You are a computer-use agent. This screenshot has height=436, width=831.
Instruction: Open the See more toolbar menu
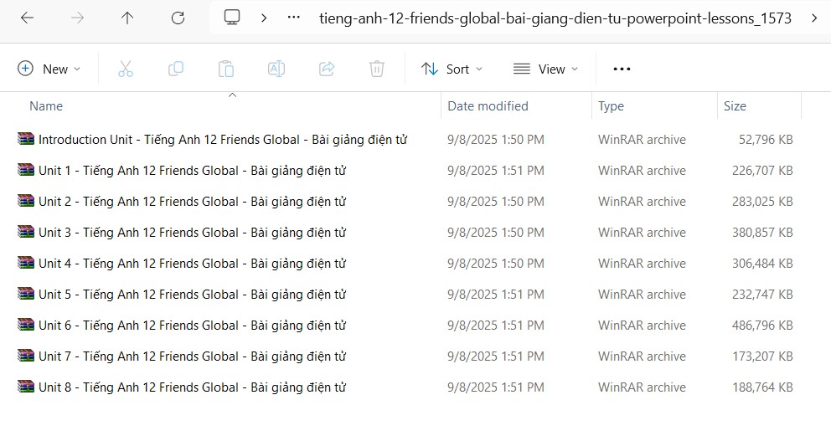pyautogui.click(x=622, y=69)
